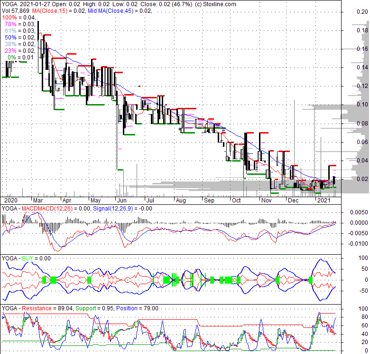Click the '61% = 0.03' Fibonacci level
This screenshot has height=354, width=370.
[20, 31]
